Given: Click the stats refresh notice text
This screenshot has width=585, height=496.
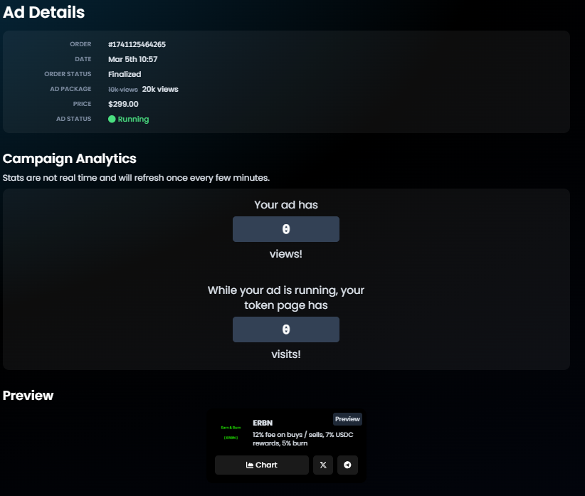Looking at the screenshot, I should [136, 178].
